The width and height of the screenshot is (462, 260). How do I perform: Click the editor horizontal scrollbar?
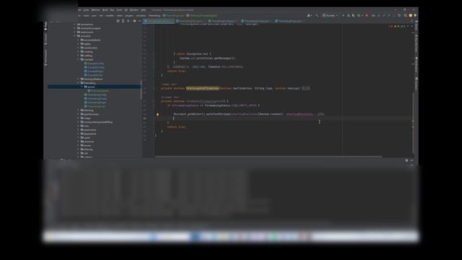point(269,157)
